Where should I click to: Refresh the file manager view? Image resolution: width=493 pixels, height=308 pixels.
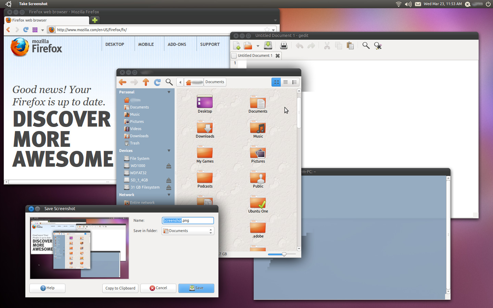pos(157,82)
